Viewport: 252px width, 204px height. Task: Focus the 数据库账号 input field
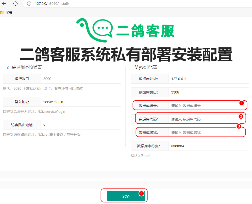[203, 106]
